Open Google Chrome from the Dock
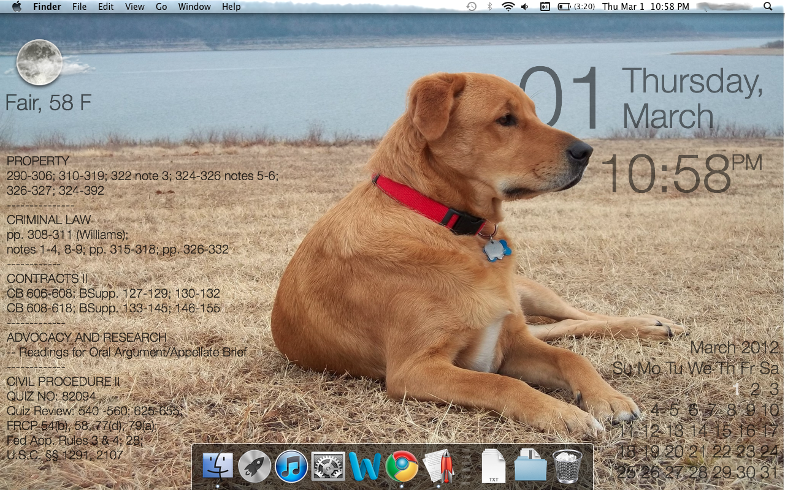 (x=402, y=467)
